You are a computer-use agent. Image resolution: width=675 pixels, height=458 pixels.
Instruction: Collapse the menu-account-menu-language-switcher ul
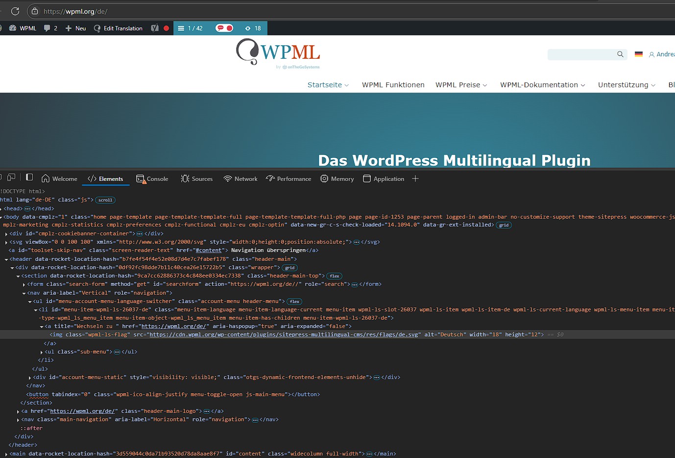click(30, 302)
